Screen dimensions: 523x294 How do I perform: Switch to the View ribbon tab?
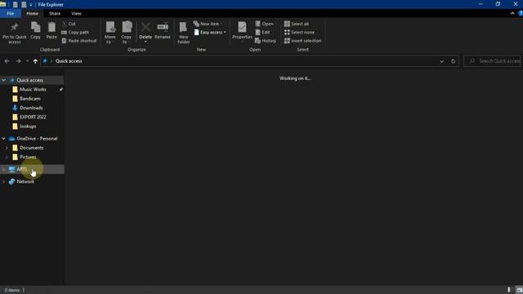click(76, 13)
